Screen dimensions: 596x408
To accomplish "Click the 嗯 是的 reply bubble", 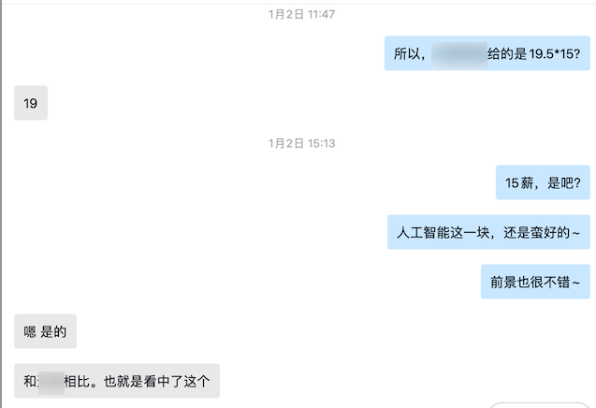I will pos(45,331).
